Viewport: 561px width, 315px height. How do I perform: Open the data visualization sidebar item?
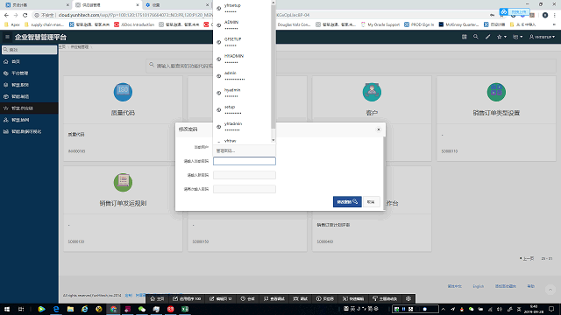click(29, 131)
